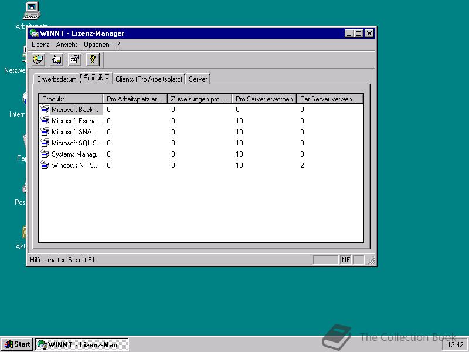Open the Arbeitsplatz desktop icon
The image size is (469, 352).
32,11
